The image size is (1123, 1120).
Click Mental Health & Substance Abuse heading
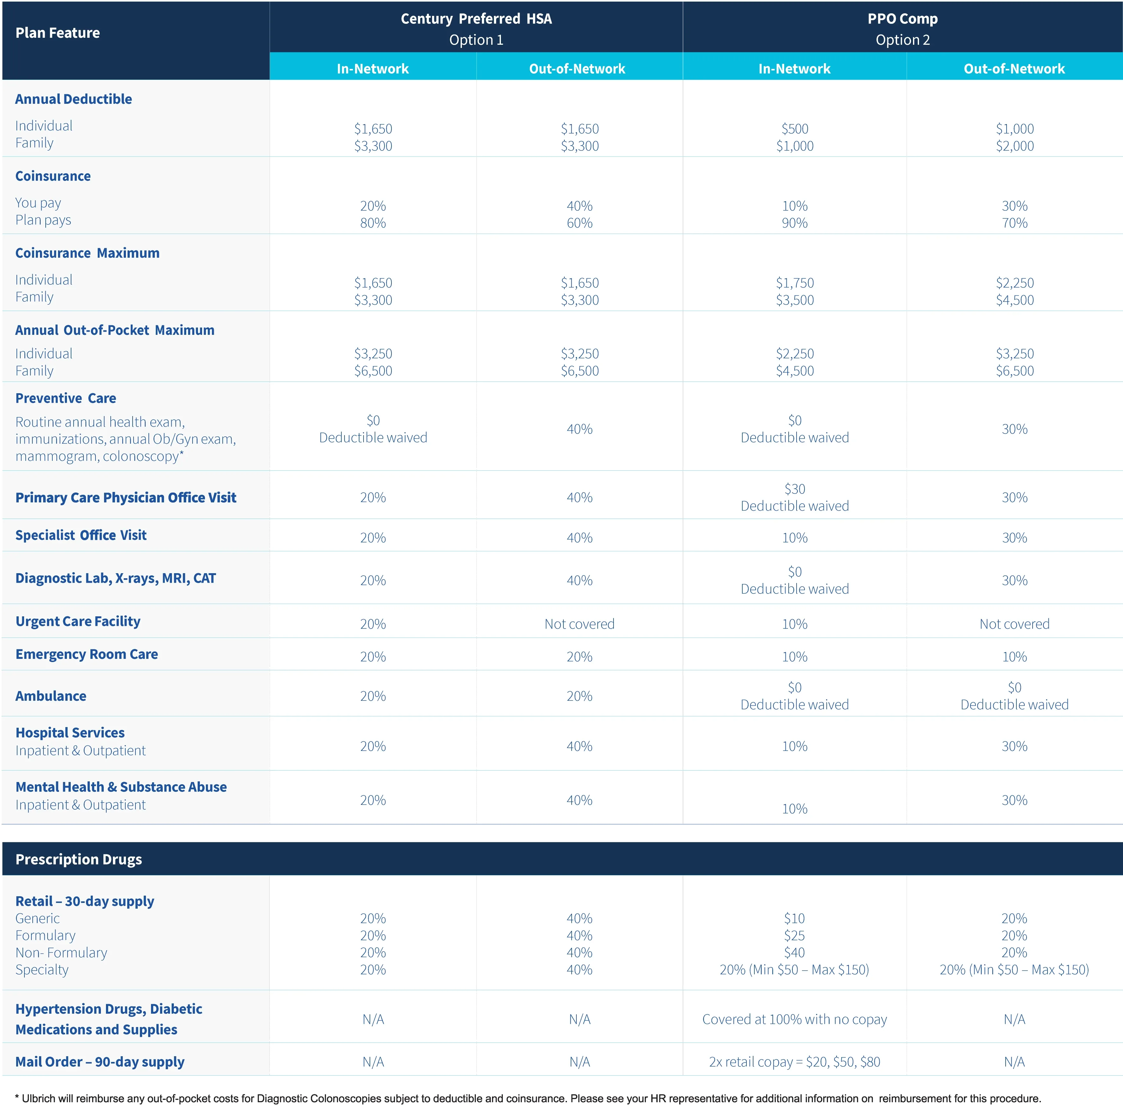[x=121, y=787]
